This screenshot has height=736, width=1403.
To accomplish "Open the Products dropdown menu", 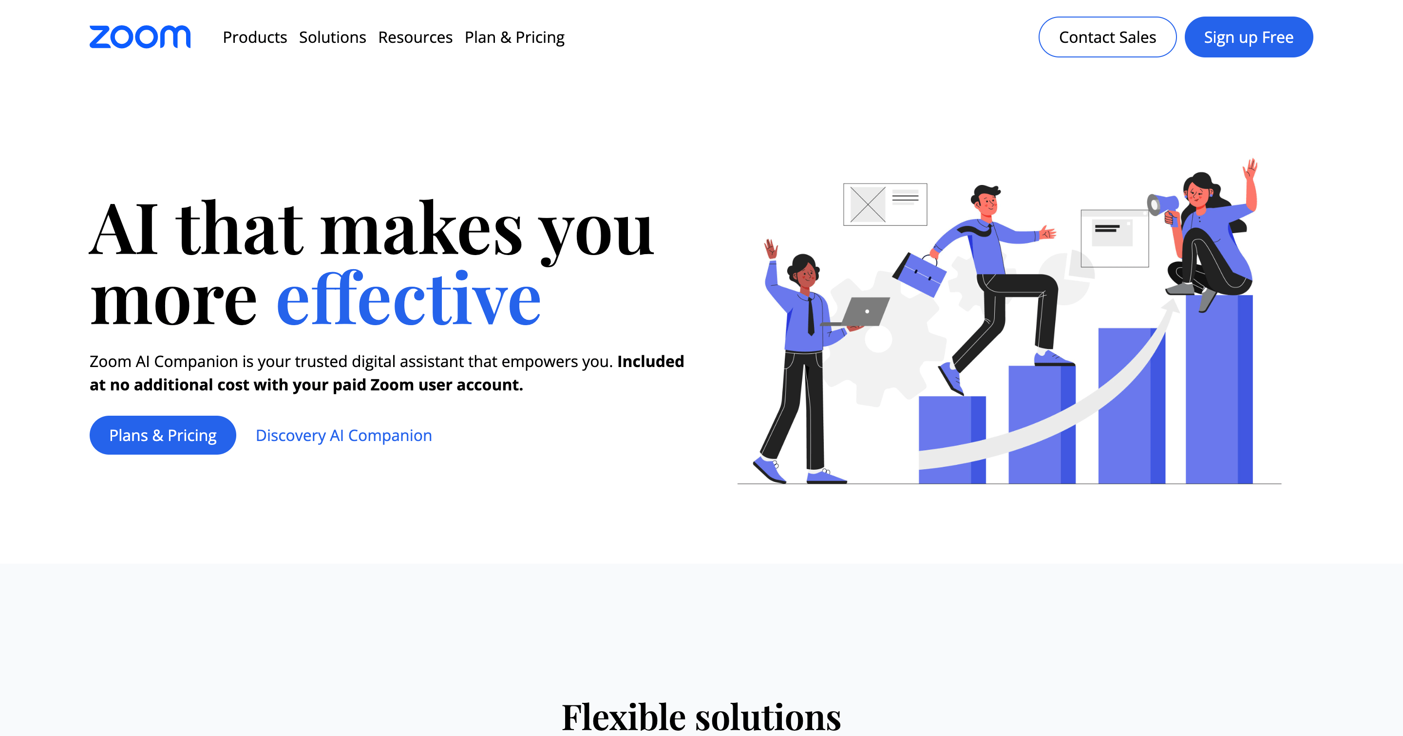I will pyautogui.click(x=254, y=37).
